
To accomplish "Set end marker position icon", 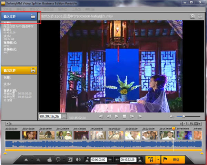I will 140,159.
